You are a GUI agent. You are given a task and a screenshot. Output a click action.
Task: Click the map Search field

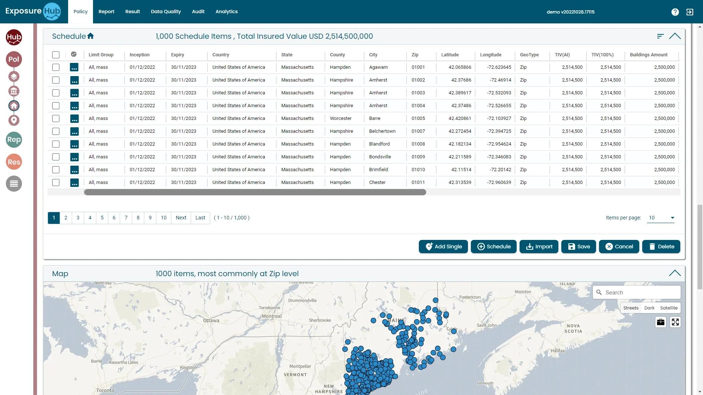click(637, 293)
